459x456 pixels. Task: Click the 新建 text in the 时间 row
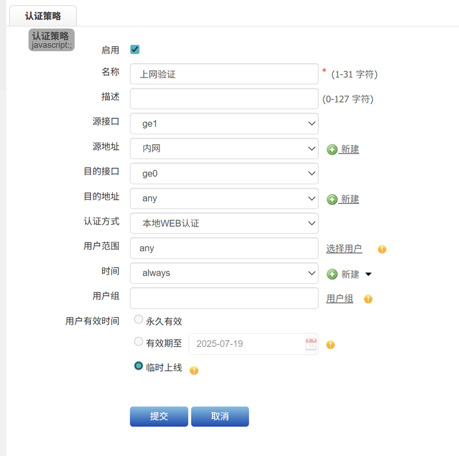click(350, 274)
